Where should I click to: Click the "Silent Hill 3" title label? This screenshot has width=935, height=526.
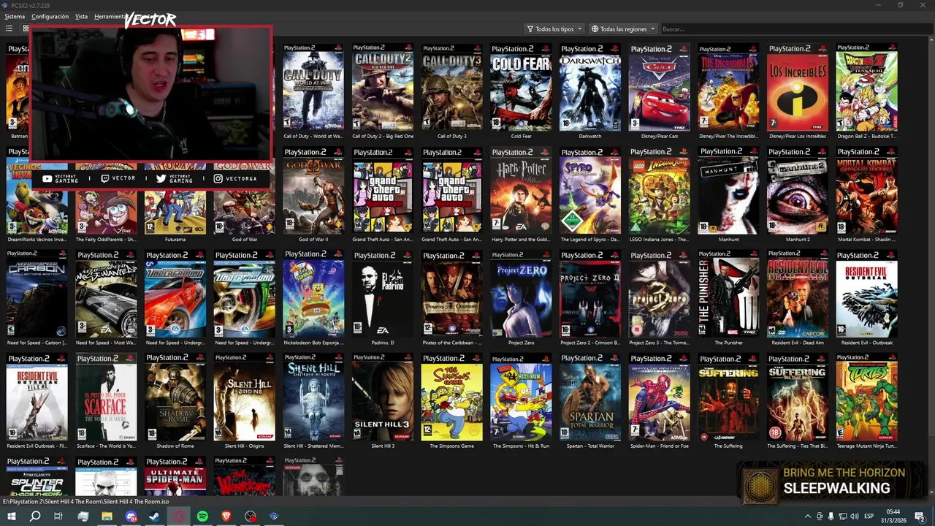coord(383,446)
